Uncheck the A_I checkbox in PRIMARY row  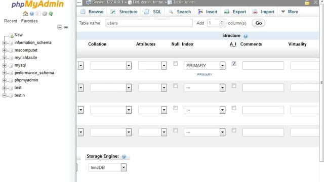tap(234, 64)
